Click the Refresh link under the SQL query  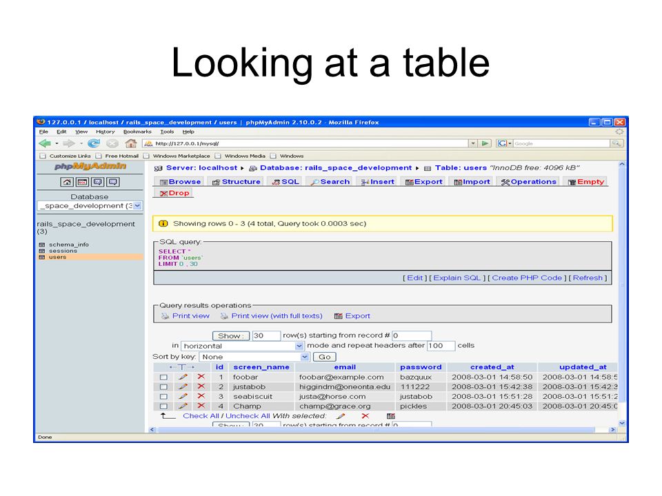click(x=588, y=278)
